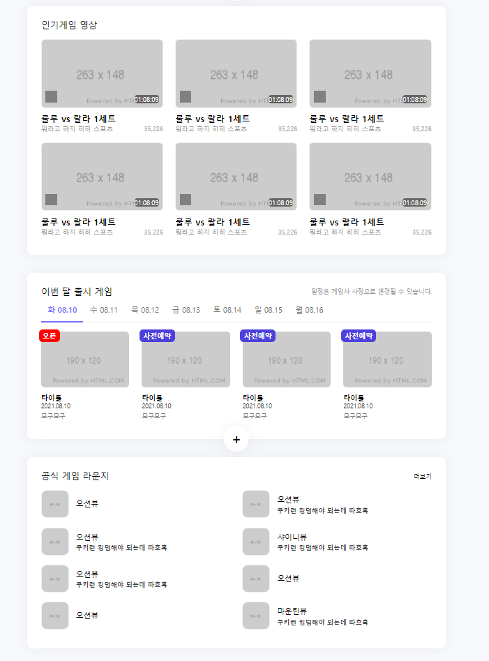Click the channel avatar on the bottom-right video thumbnail
The height and width of the screenshot is (661, 489).
(319, 200)
